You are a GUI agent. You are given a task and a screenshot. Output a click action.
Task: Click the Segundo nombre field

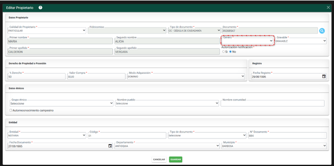167,41
